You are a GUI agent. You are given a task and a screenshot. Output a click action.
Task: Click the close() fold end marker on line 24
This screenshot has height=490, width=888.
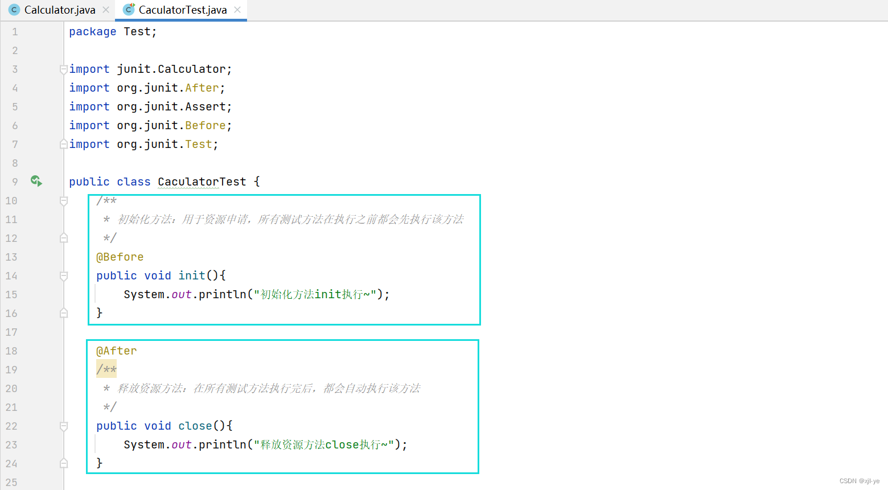pyautogui.click(x=64, y=463)
